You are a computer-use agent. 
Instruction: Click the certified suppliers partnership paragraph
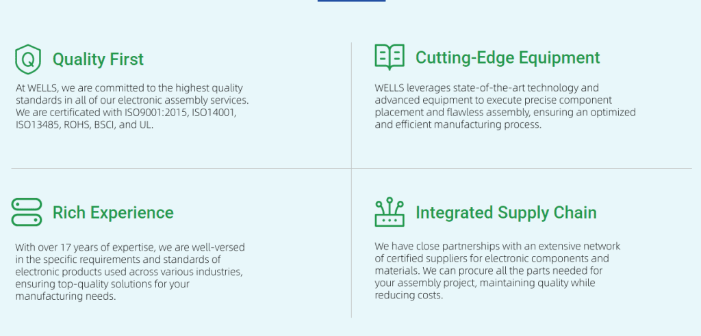[x=498, y=270]
